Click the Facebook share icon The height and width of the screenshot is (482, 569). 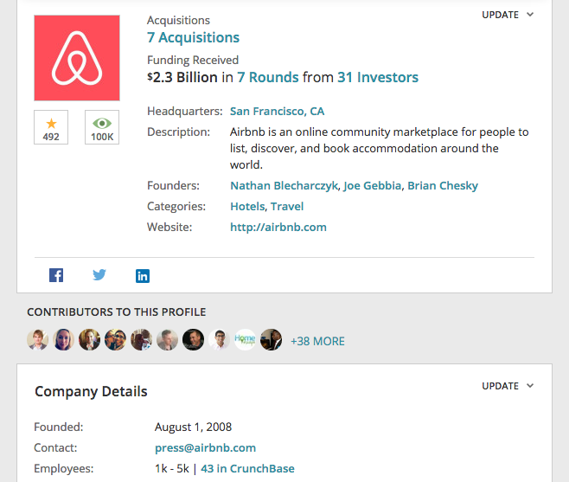[56, 276]
